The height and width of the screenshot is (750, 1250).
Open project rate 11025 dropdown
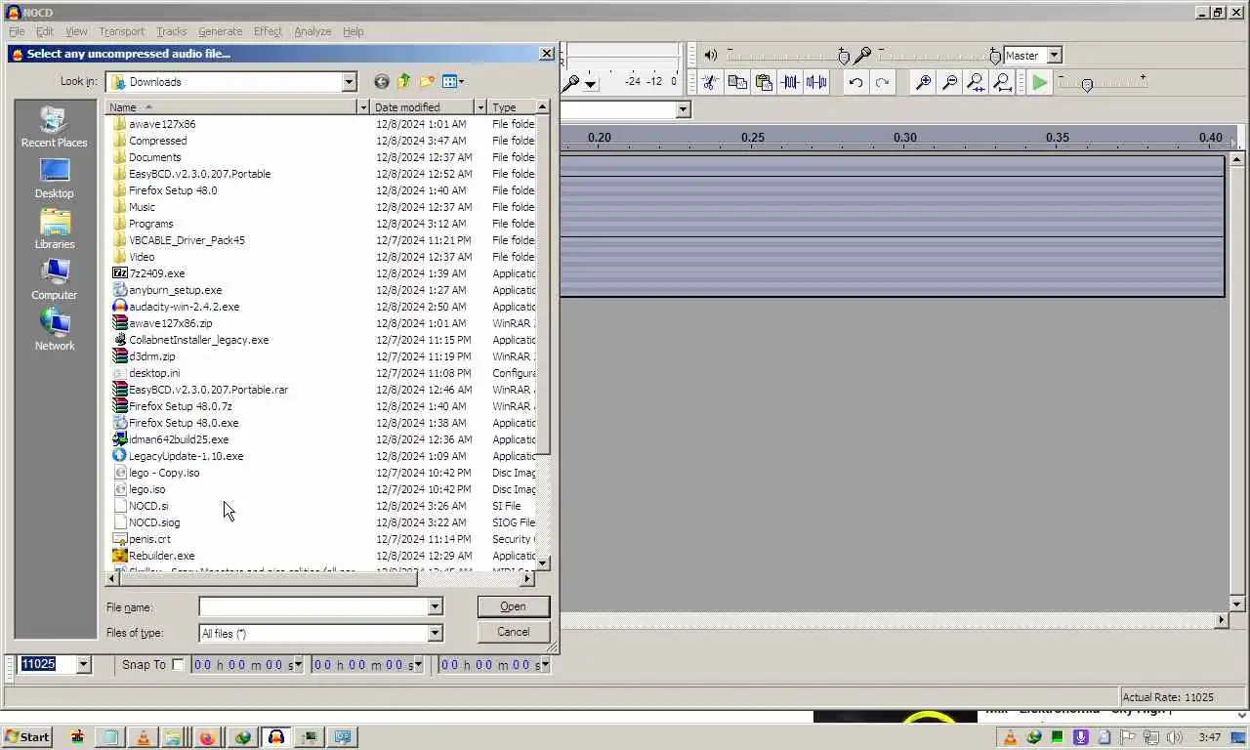[x=83, y=665]
